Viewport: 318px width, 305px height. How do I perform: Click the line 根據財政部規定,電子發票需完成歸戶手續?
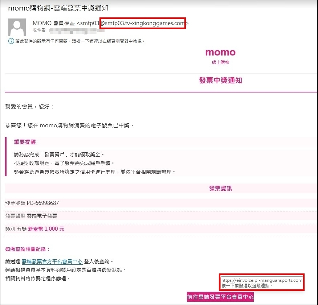pos(64,163)
